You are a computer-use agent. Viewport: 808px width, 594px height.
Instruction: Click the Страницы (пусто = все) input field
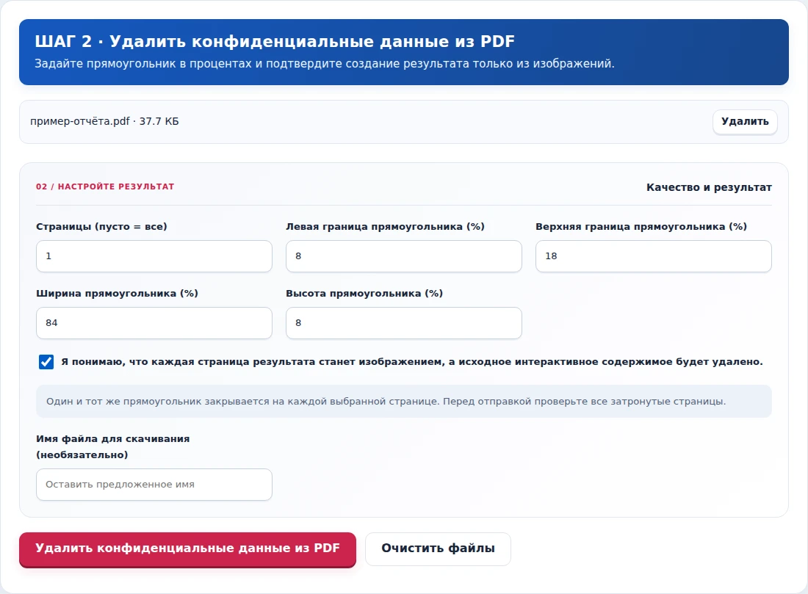(x=154, y=256)
